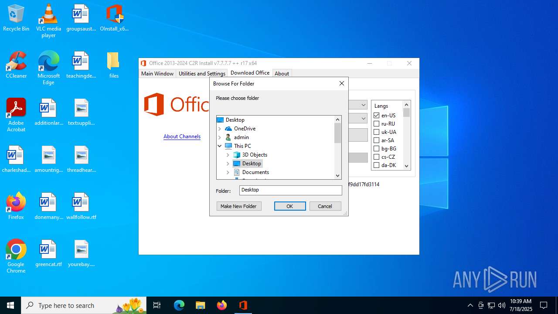The height and width of the screenshot is (314, 558).
Task: Cancel the Browse For Folder dialog
Action: [x=325, y=206]
